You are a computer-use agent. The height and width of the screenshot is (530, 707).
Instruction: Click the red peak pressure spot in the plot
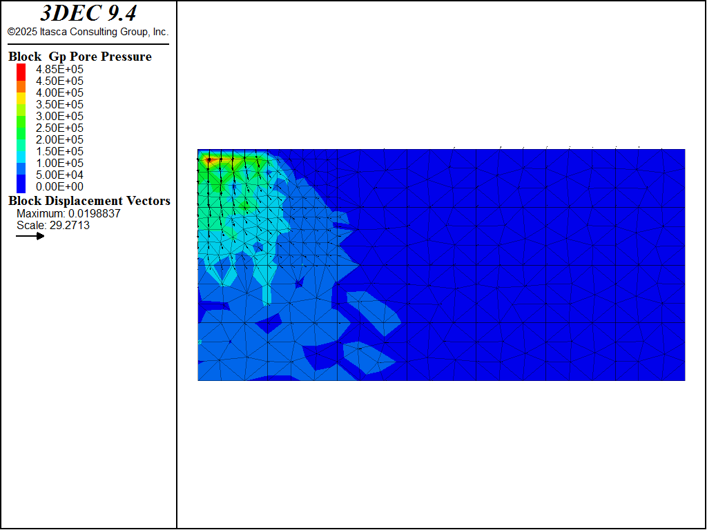click(x=208, y=160)
